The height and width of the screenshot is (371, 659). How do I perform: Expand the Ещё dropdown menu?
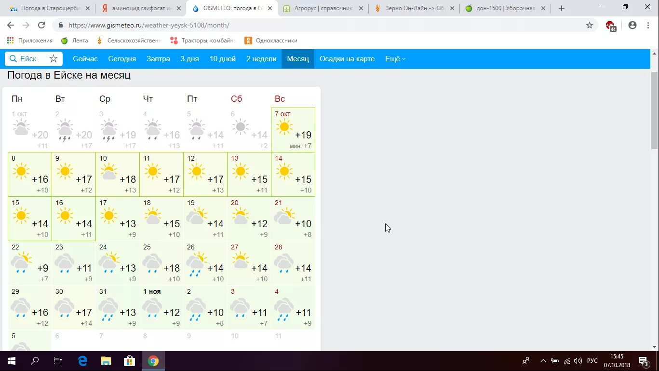click(395, 59)
